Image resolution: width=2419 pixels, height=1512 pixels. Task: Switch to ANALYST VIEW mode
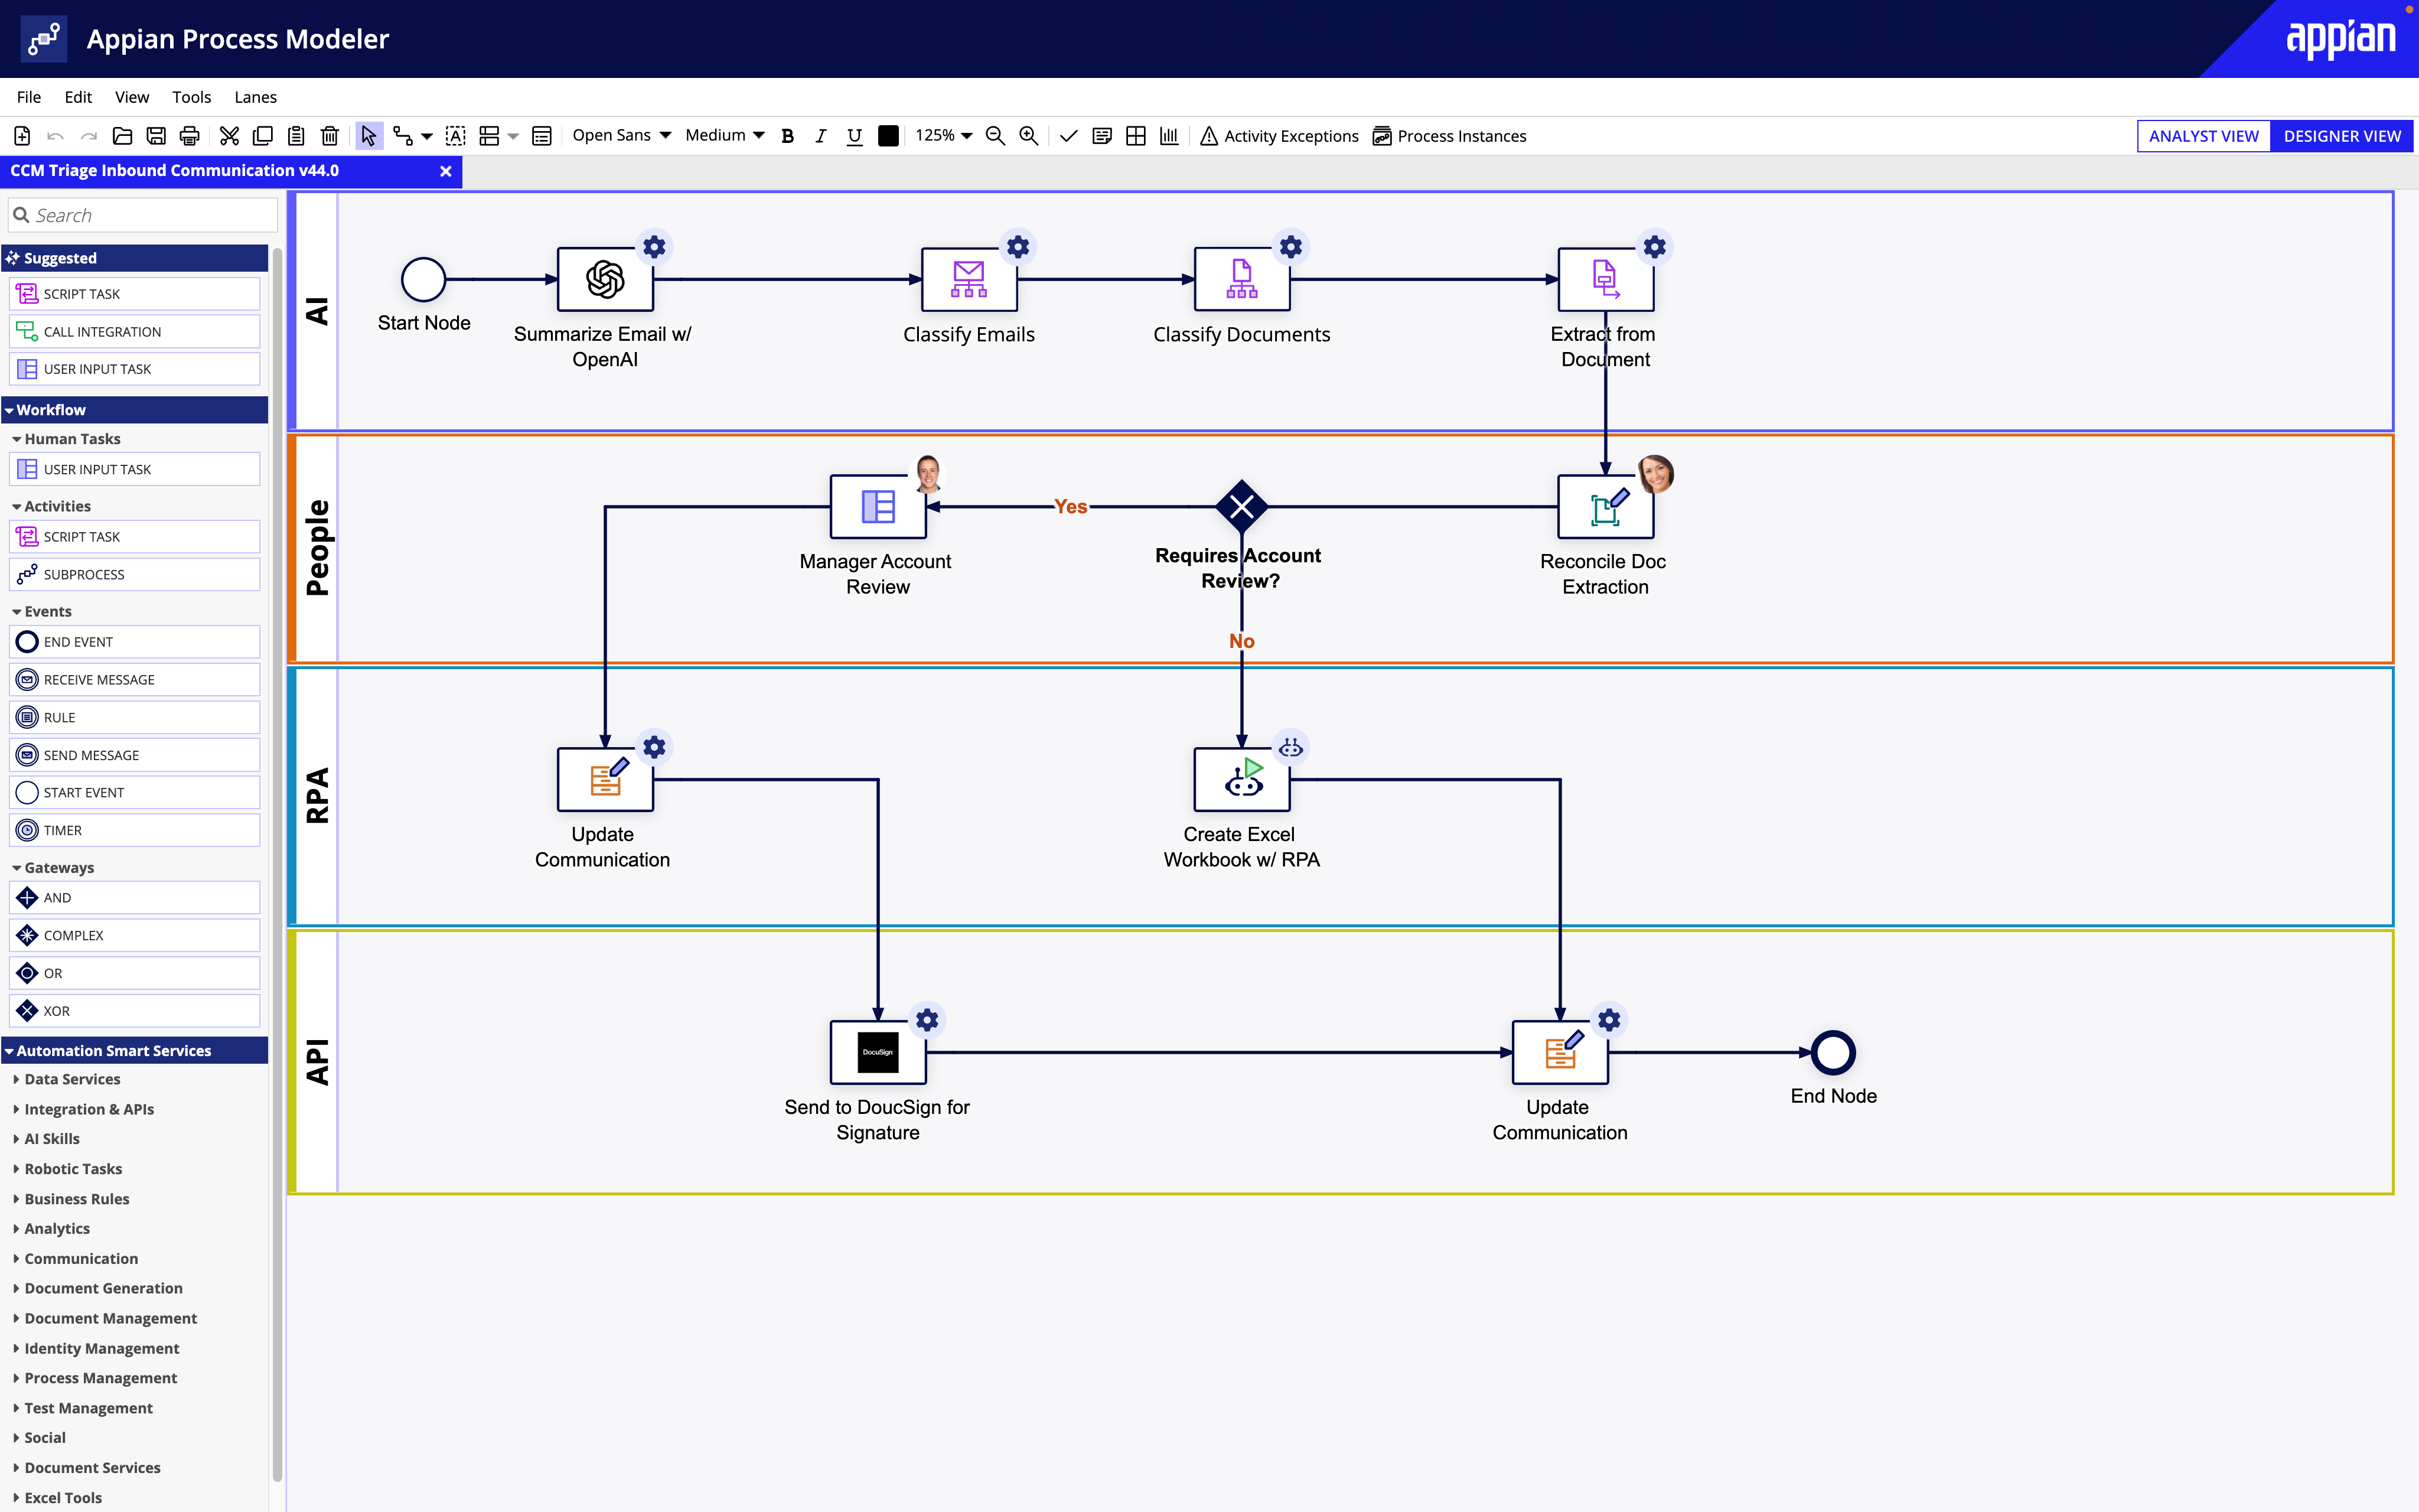coord(2202,136)
